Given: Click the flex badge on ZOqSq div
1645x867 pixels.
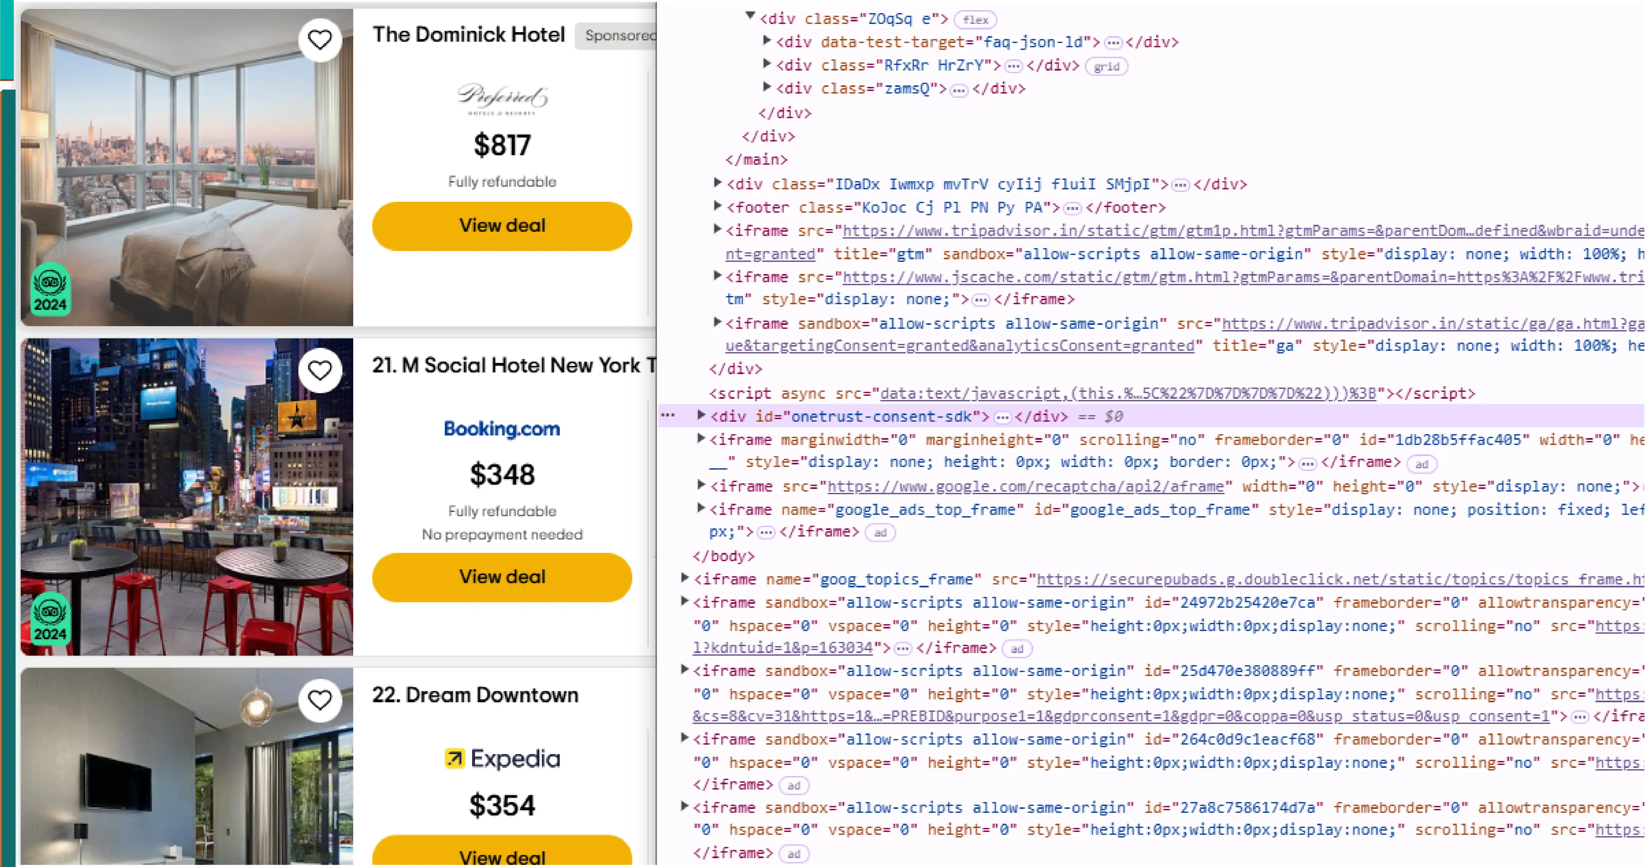Looking at the screenshot, I should coord(975,20).
